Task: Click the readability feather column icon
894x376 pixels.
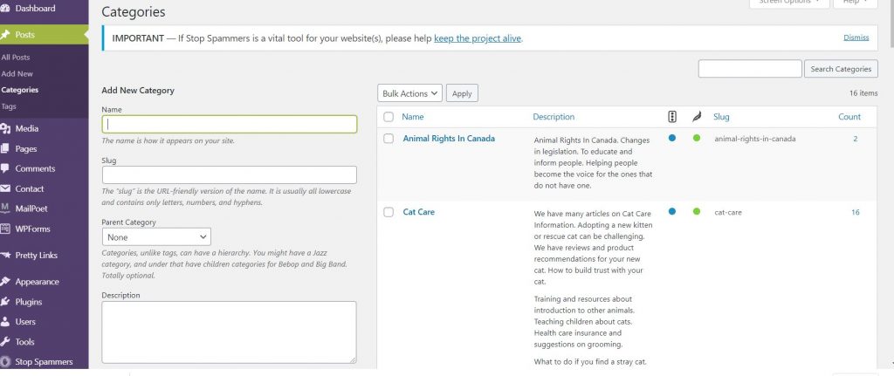Action: [696, 117]
